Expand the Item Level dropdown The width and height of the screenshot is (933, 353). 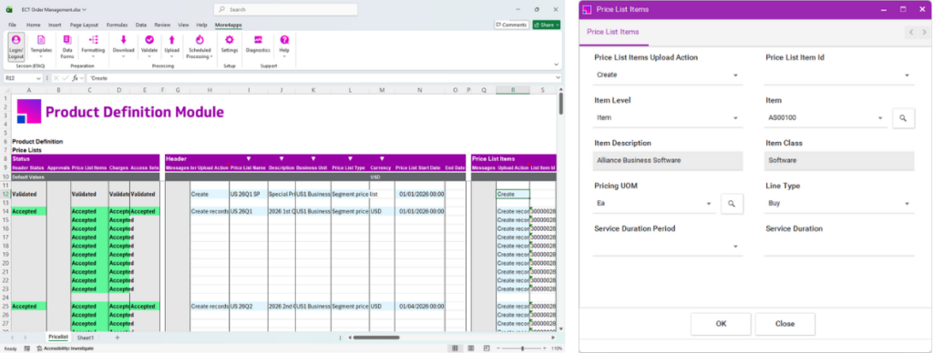(735, 118)
